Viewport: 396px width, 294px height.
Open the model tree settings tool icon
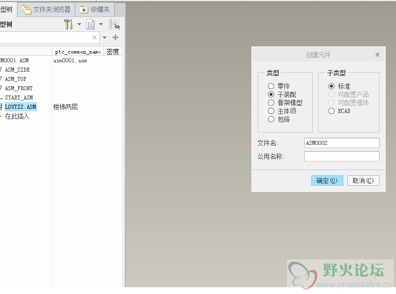[x=68, y=24]
